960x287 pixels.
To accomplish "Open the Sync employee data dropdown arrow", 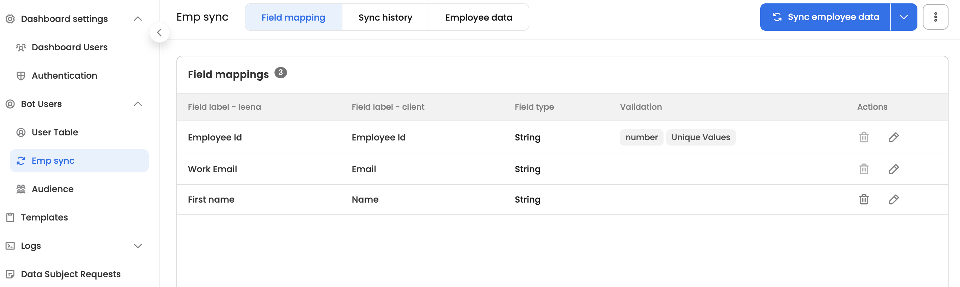I will [x=903, y=17].
